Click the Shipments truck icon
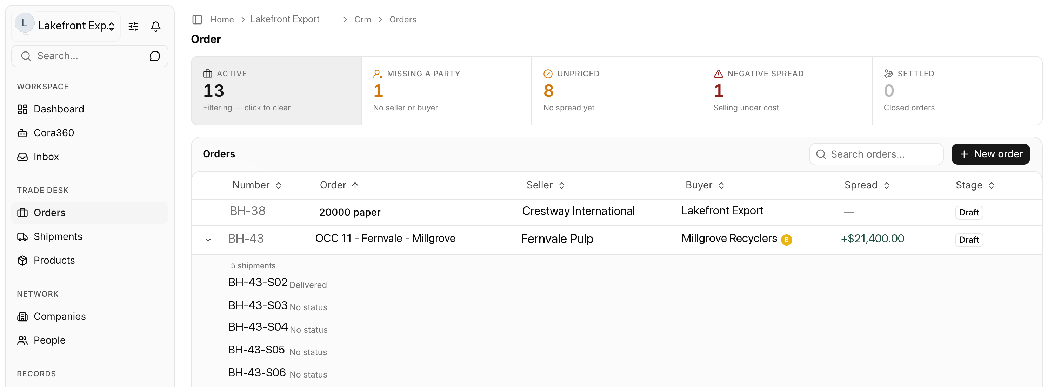 (22, 236)
